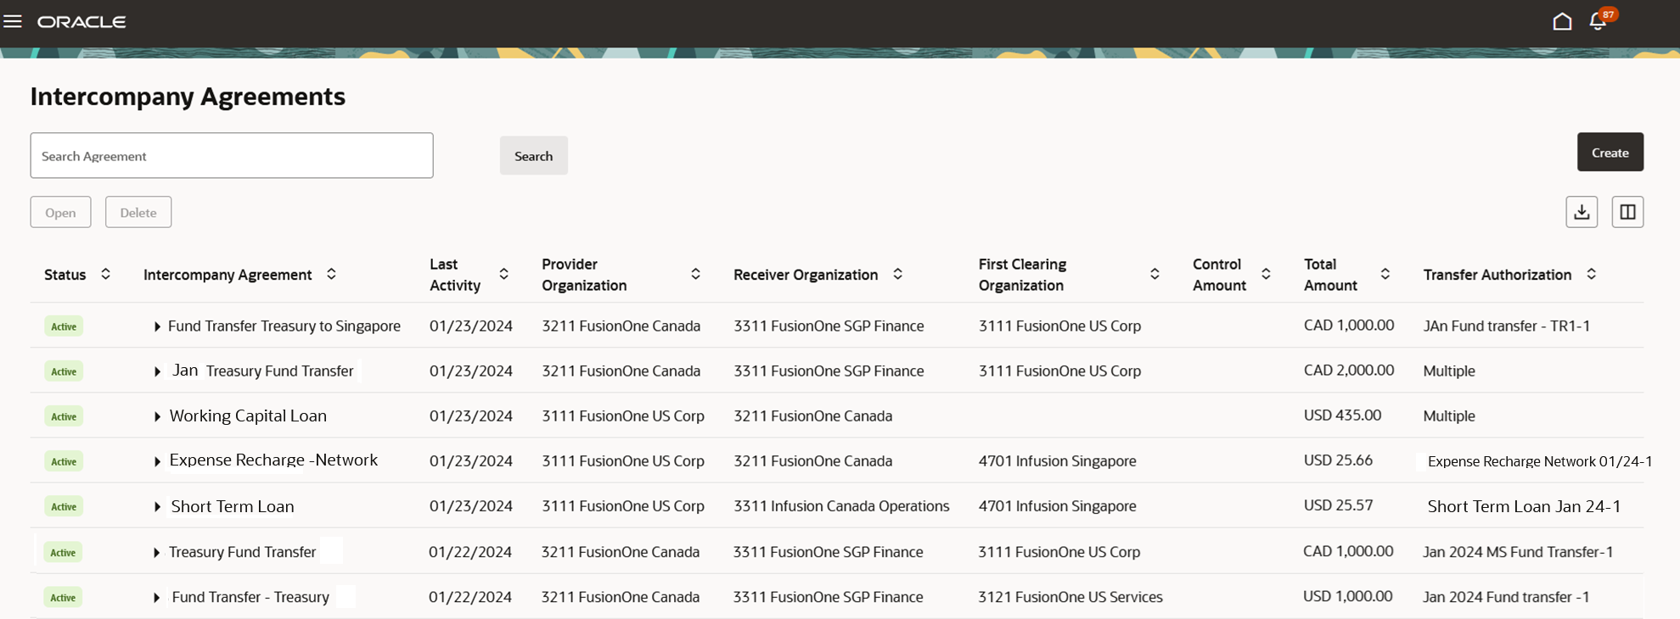This screenshot has height=619, width=1680.
Task: Click Multiple authorization in Working Capital Loan row
Action: pos(1449,415)
